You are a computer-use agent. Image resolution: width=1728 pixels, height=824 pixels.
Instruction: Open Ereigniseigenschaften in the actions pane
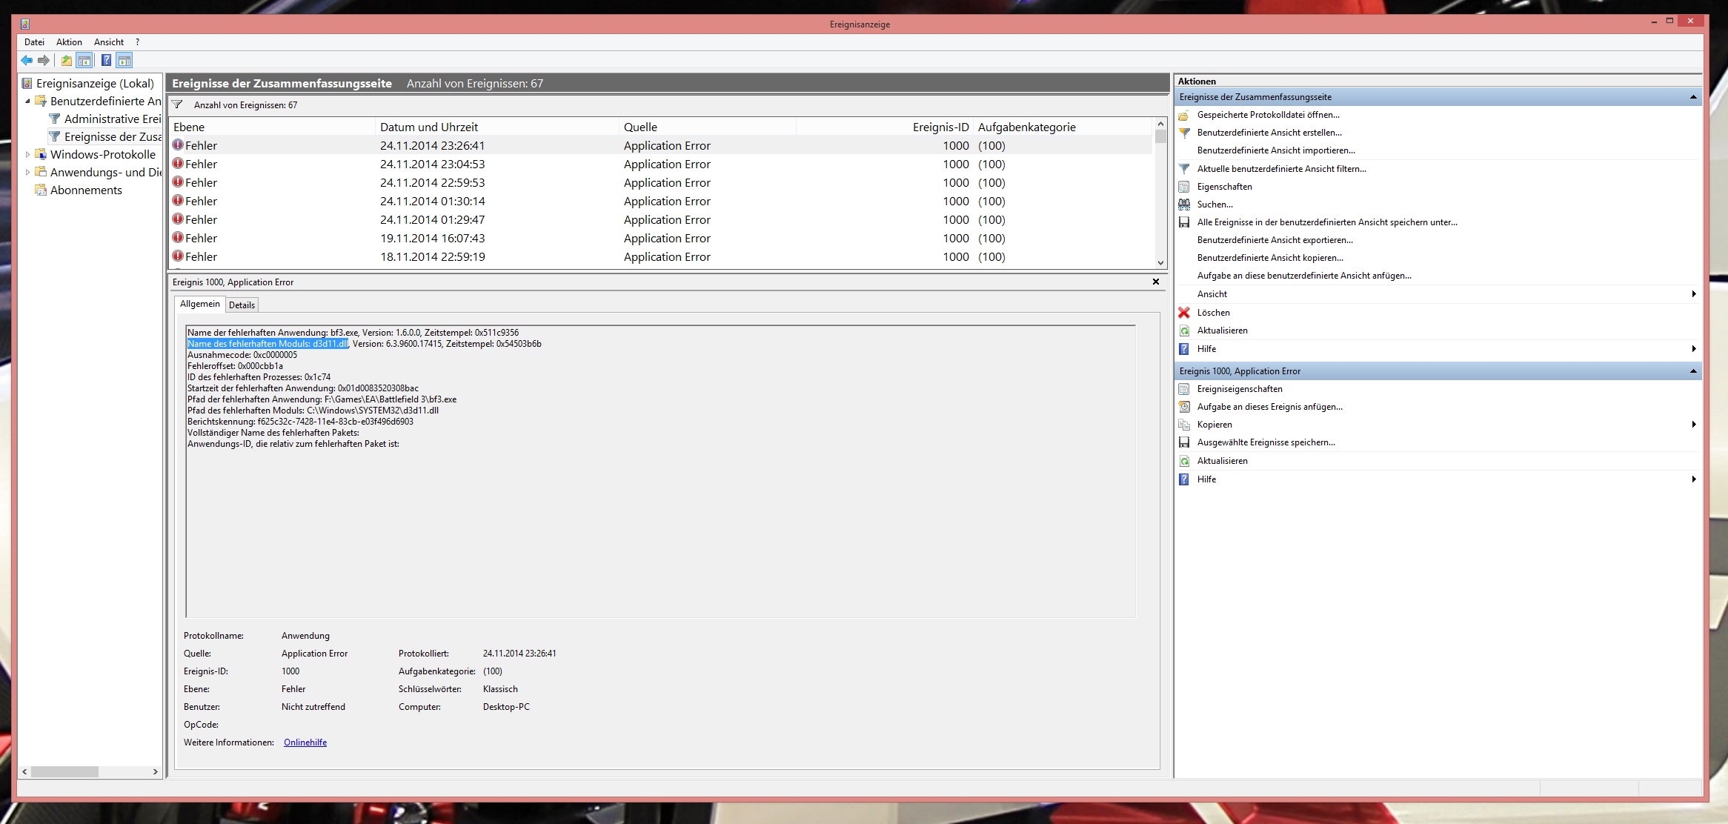tap(1239, 389)
